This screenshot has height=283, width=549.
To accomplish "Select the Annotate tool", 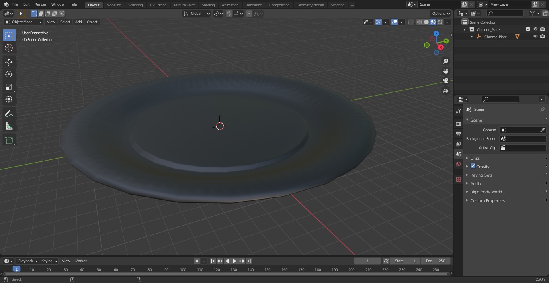I will [9, 114].
